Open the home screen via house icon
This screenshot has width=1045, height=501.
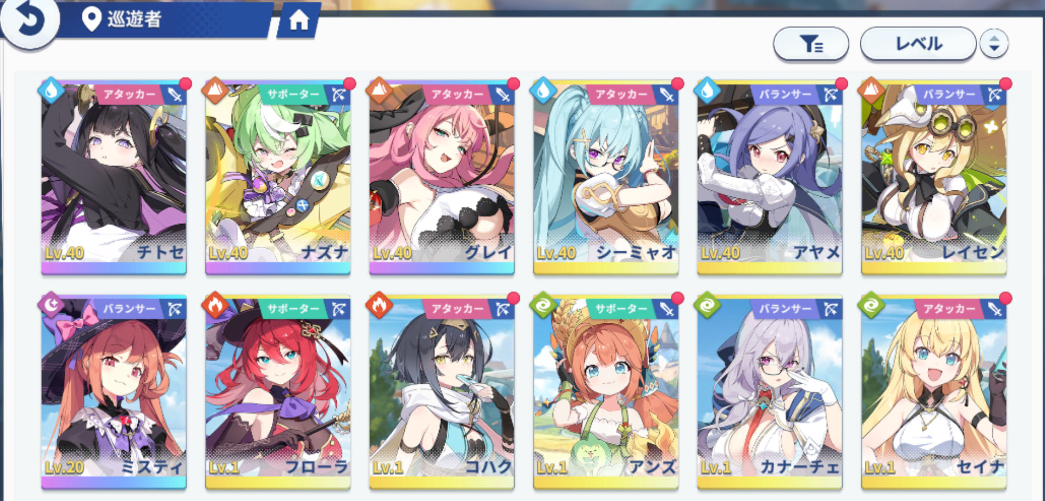pyautogui.click(x=299, y=20)
